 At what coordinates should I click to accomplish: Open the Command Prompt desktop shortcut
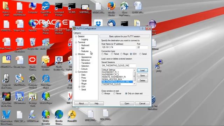pyautogui.click(x=59, y=9)
